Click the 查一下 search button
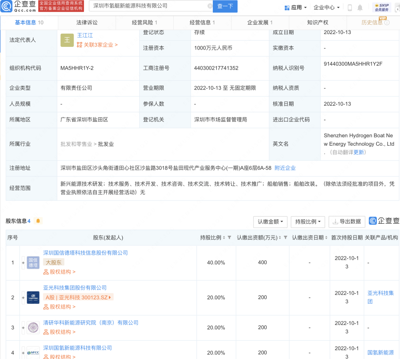 pyautogui.click(x=225, y=6)
